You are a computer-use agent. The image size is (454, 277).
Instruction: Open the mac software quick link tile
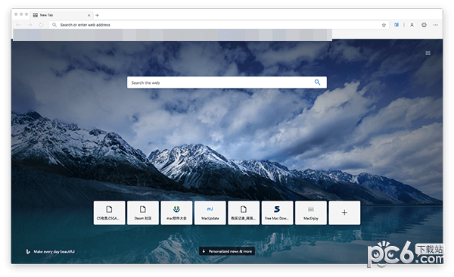pos(176,213)
